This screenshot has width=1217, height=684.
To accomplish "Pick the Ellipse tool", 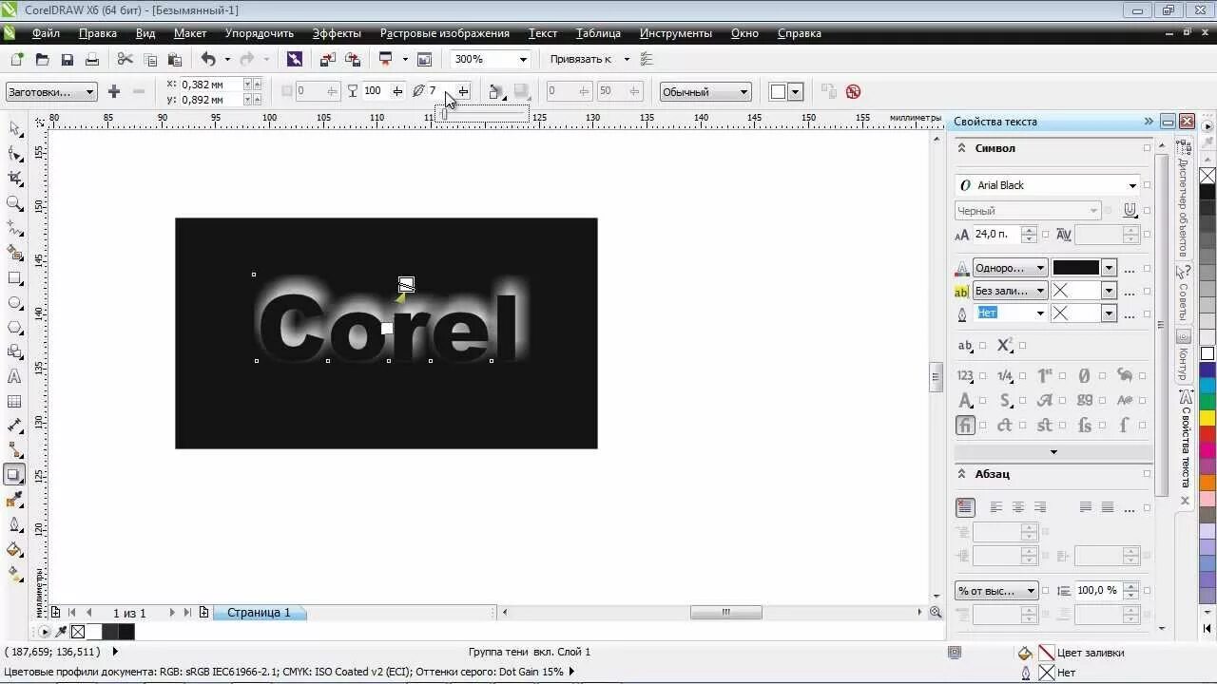I will point(14,303).
